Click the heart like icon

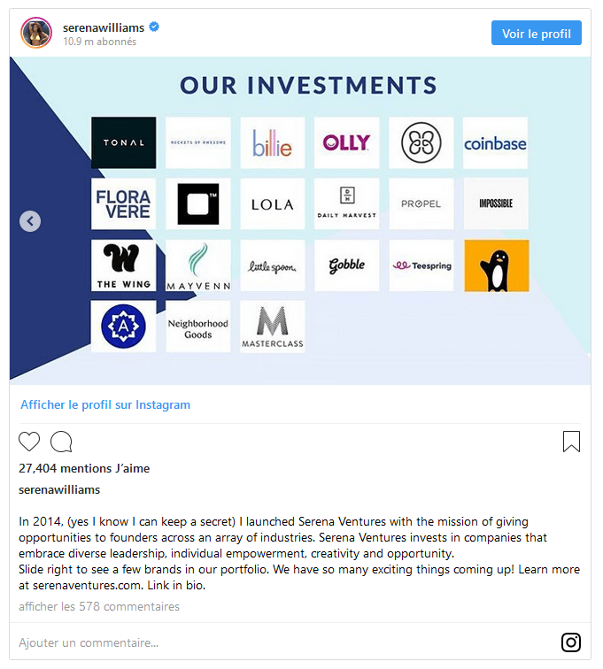point(29,442)
